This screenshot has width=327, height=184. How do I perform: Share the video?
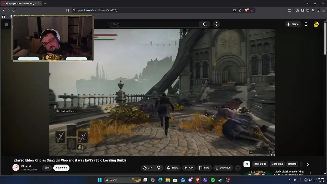point(172,168)
